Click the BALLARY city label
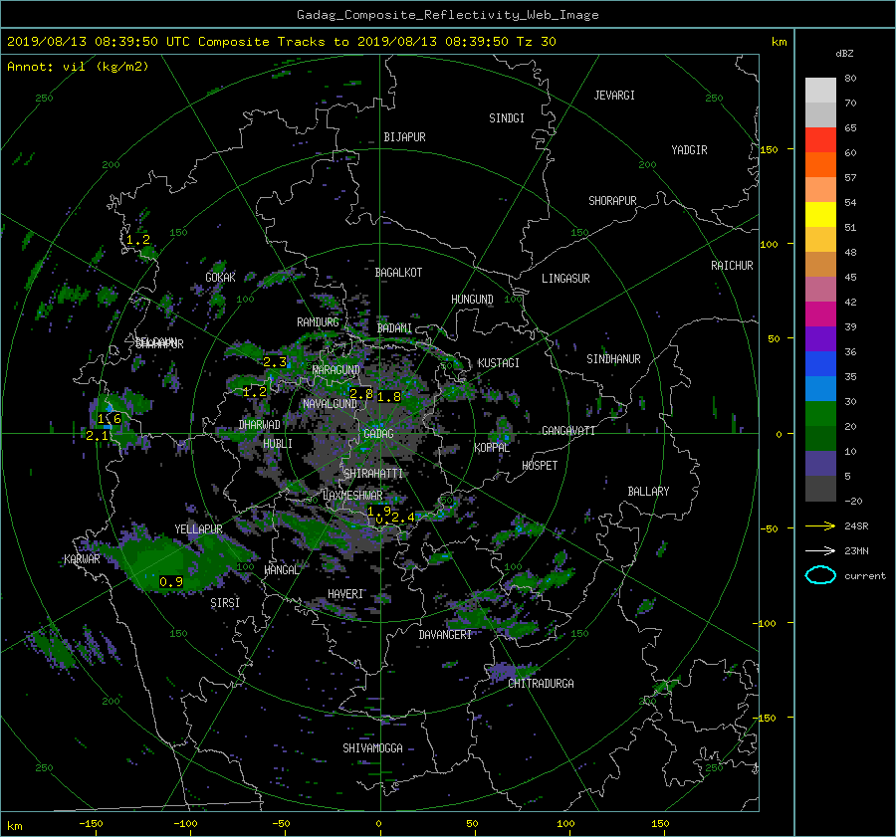 pyautogui.click(x=648, y=492)
